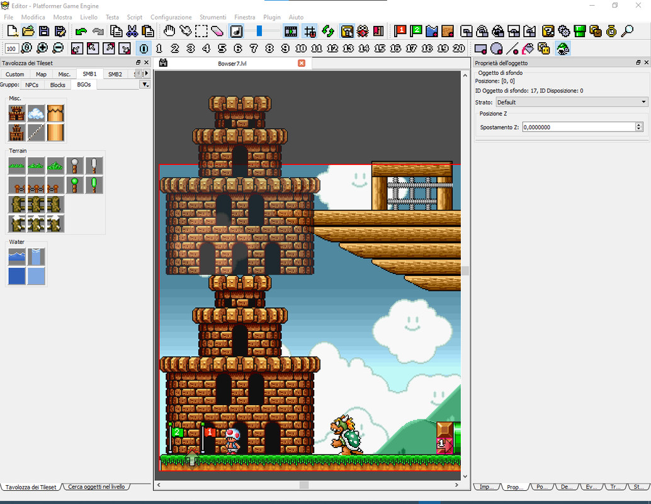Toggle grid snapping icon

pos(310,31)
